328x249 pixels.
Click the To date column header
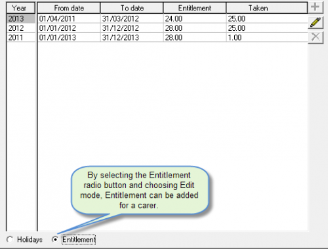point(132,8)
